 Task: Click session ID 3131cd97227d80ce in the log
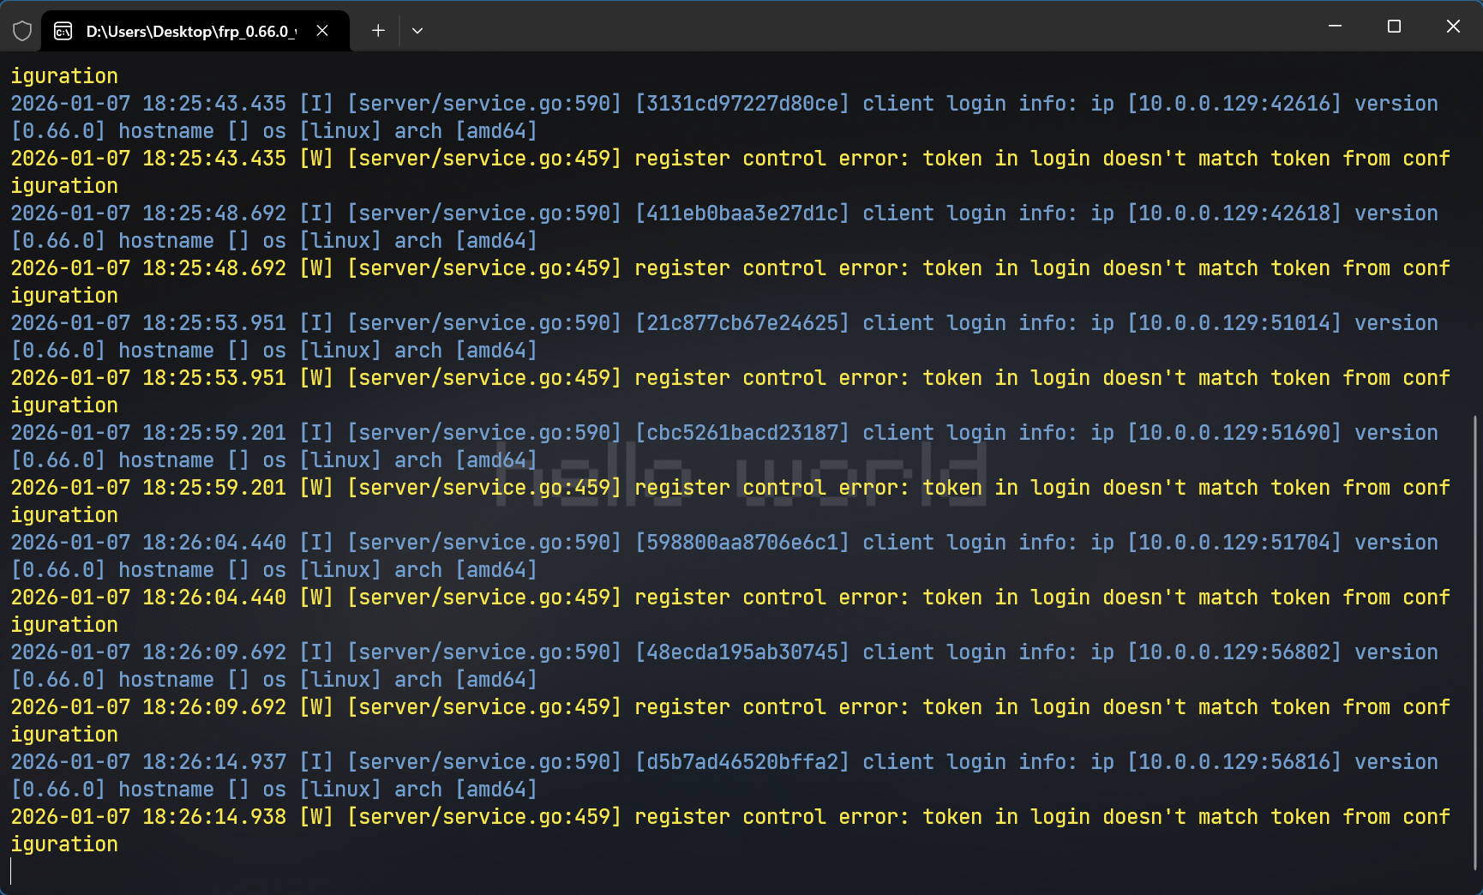pyautogui.click(x=741, y=104)
